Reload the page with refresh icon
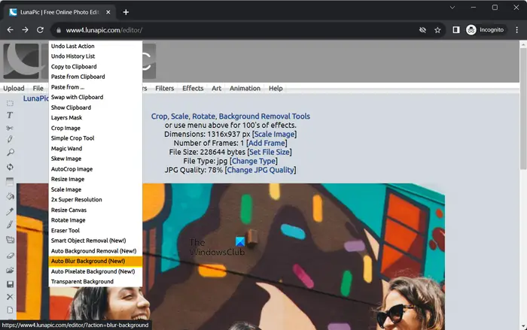 coord(40,30)
